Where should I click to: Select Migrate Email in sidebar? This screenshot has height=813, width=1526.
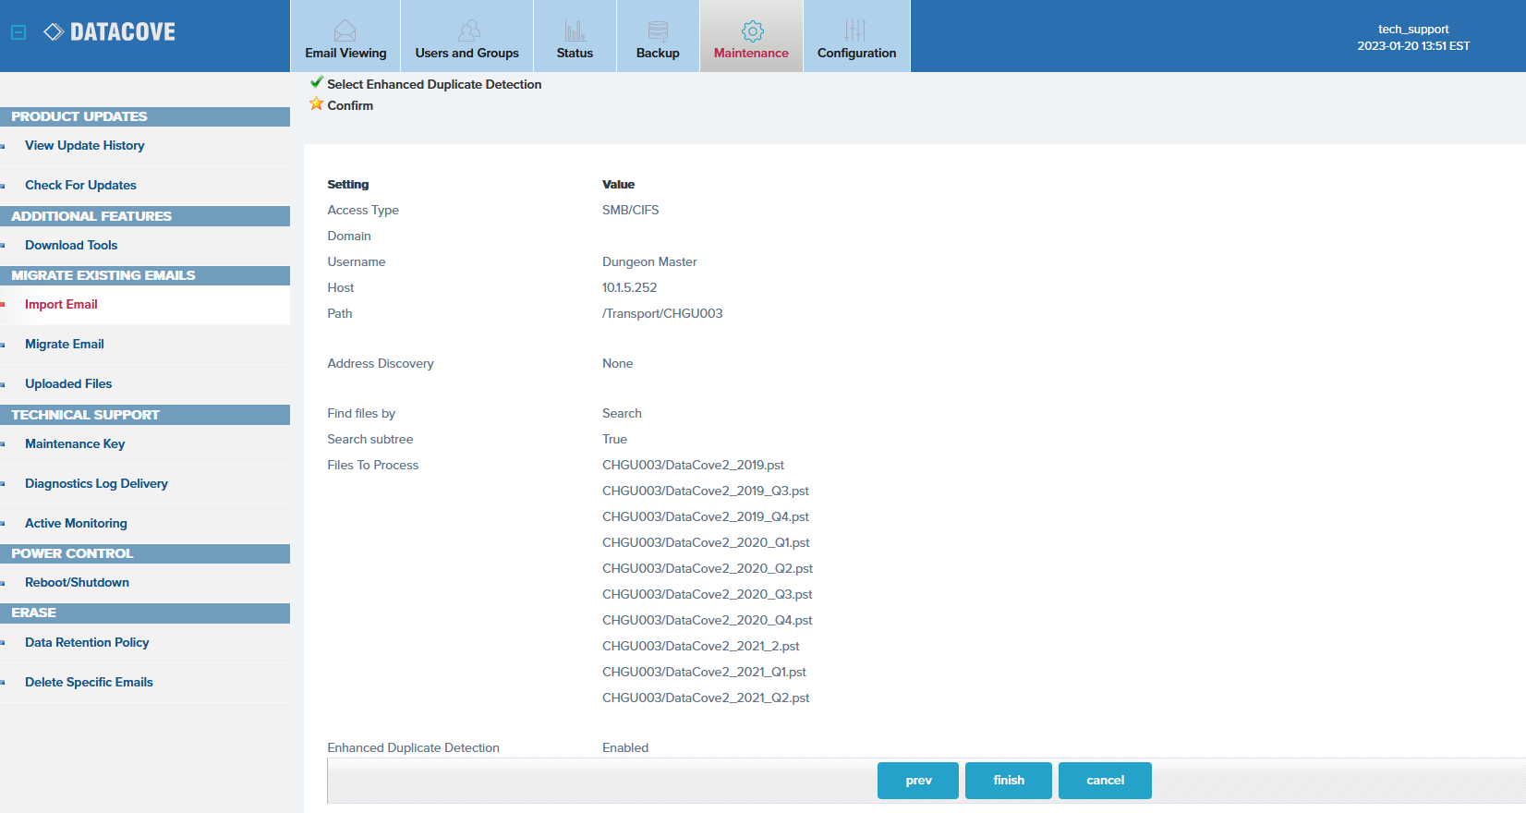[x=65, y=345]
